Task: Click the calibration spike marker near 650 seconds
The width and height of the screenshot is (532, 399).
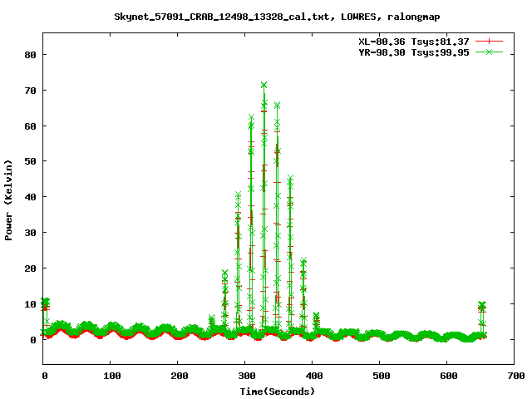Action: point(482,304)
